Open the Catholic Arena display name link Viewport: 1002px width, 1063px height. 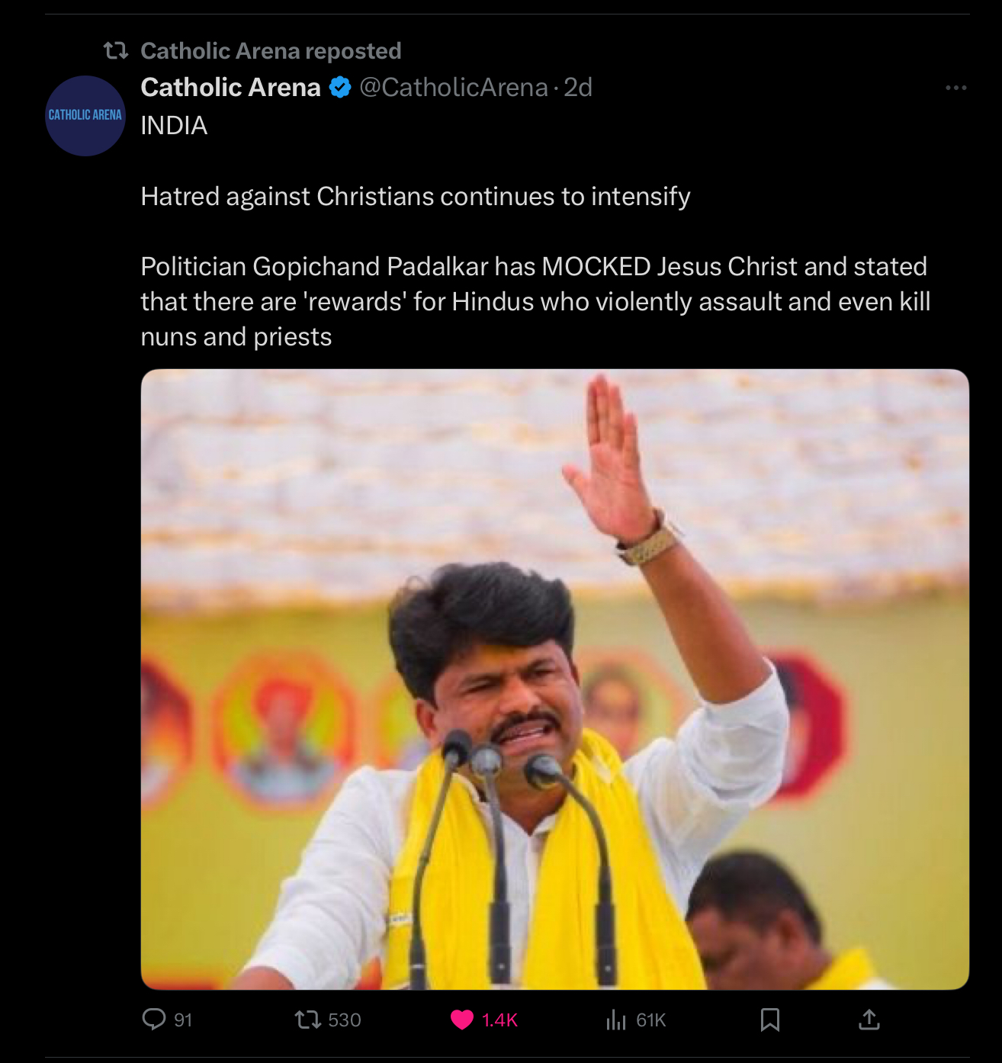point(230,88)
